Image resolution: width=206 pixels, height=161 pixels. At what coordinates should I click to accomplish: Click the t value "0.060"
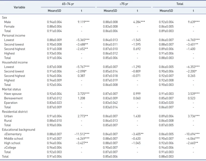[x=137, y=98]
